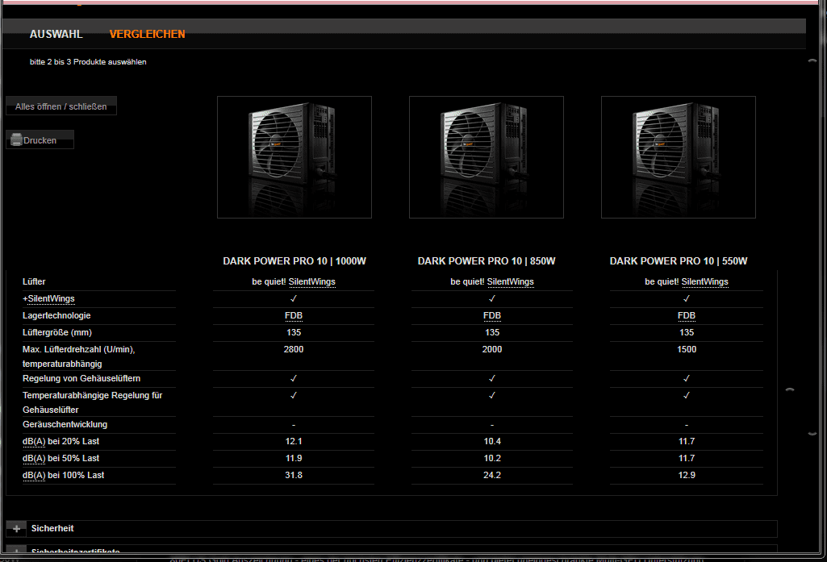Click +SilentWings checkmark in the 550W column

coord(687,298)
